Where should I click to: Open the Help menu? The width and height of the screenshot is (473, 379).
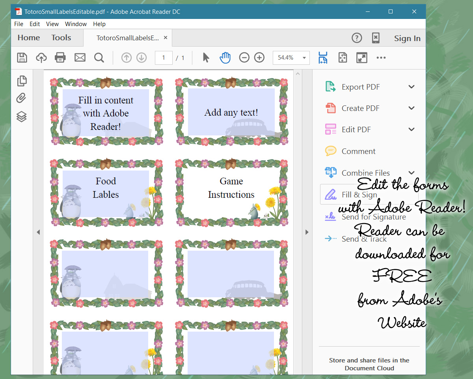click(99, 24)
